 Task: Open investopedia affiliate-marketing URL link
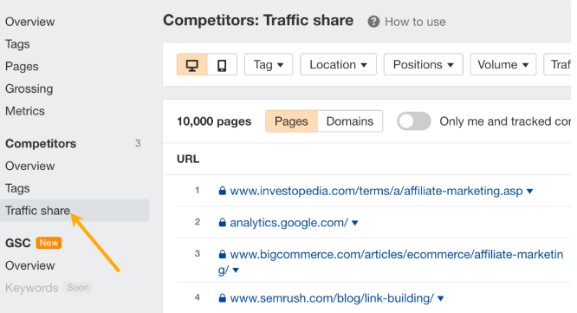[x=376, y=191]
